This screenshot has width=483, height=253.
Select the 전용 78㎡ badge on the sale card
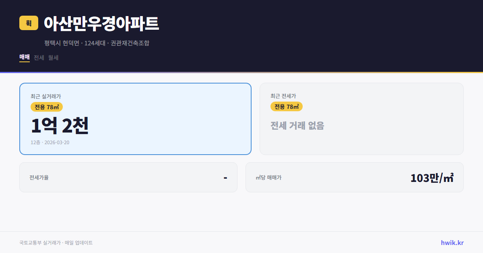point(45,107)
